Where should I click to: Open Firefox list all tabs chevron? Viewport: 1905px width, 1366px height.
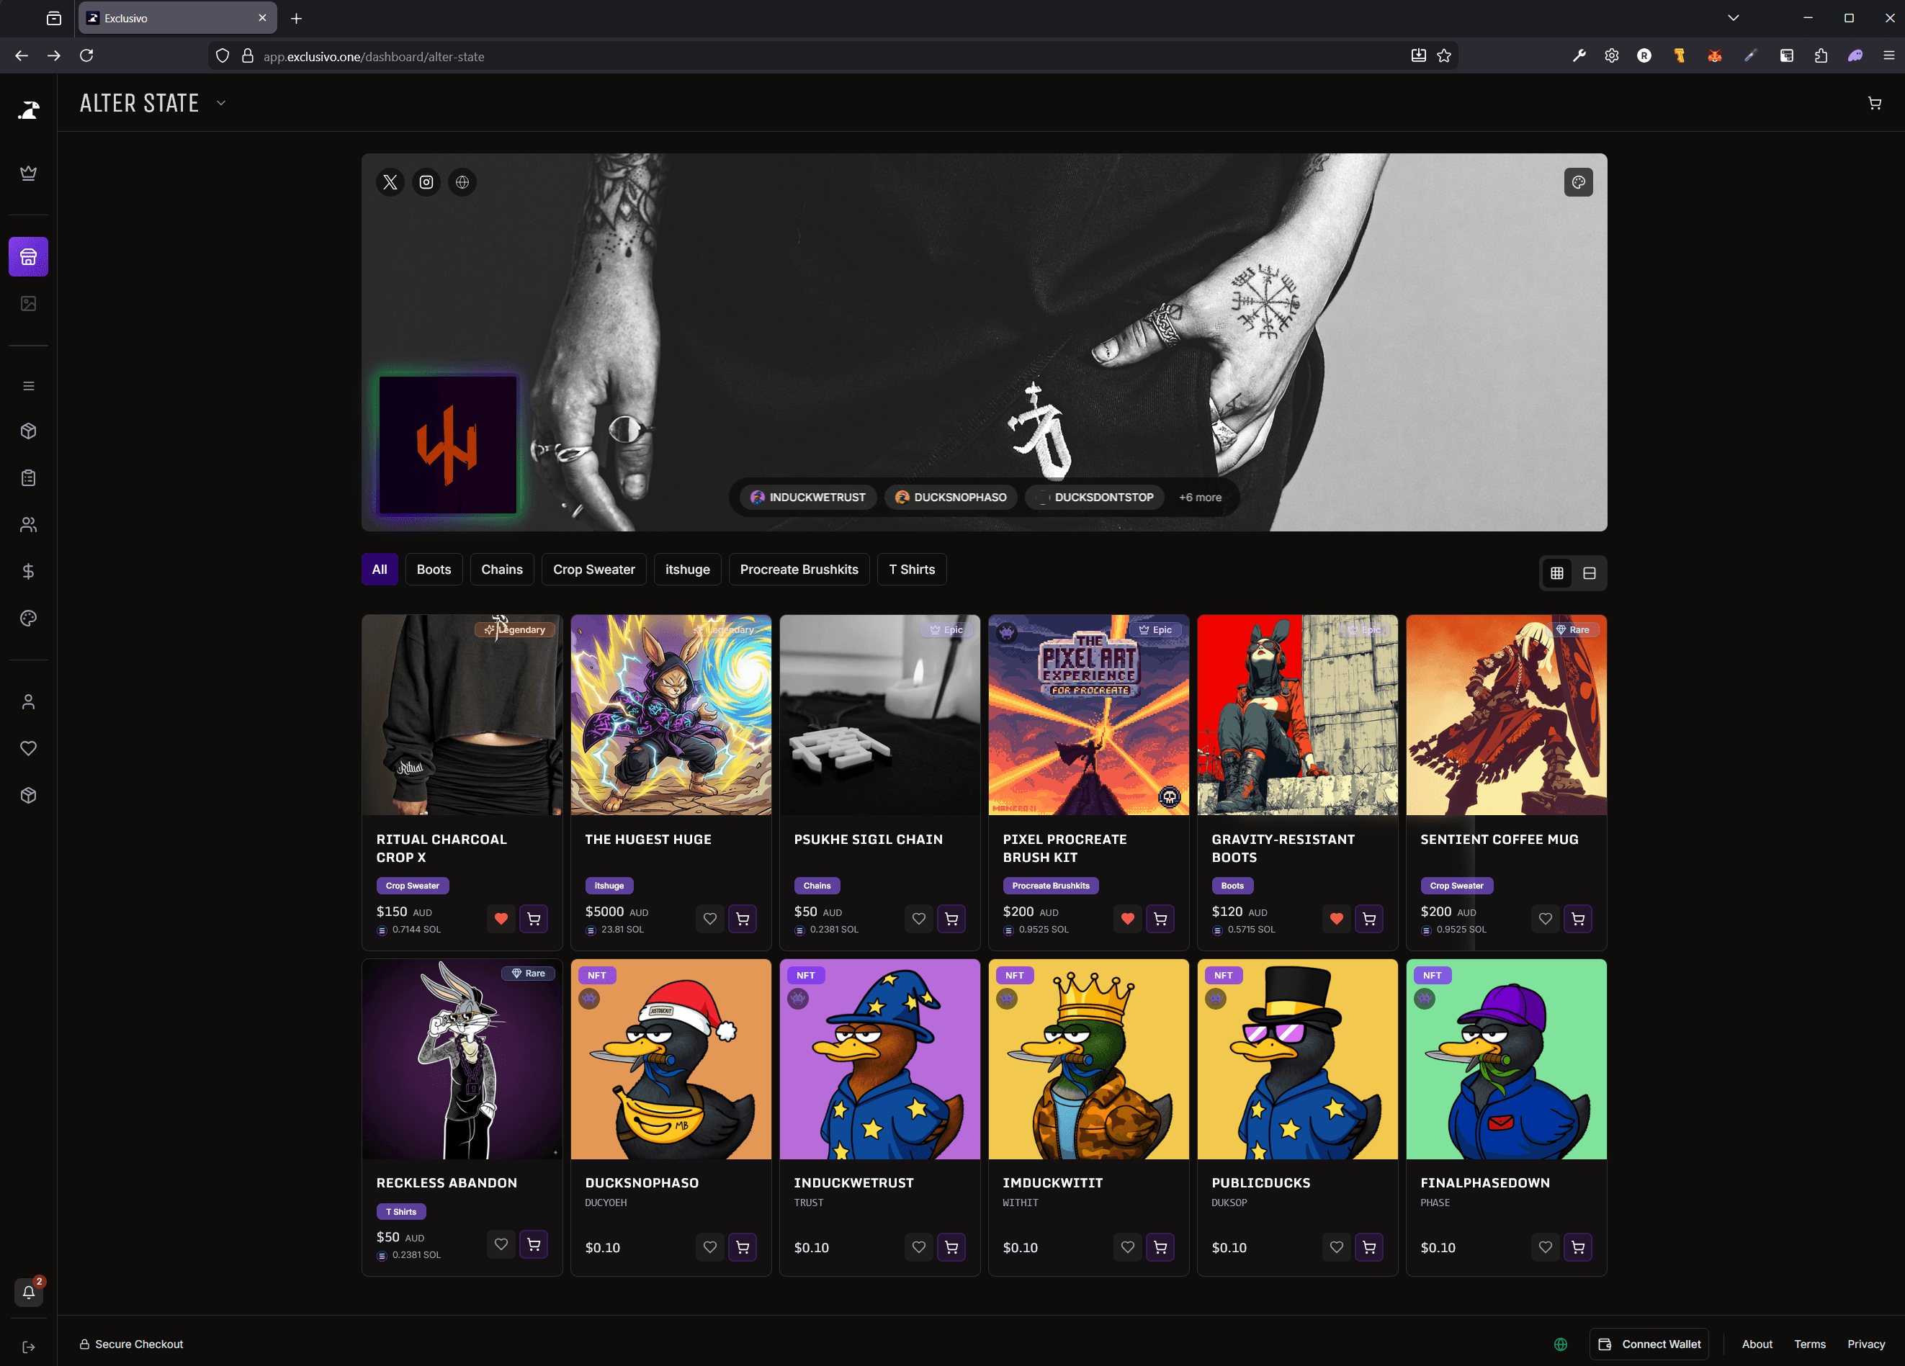(1733, 17)
